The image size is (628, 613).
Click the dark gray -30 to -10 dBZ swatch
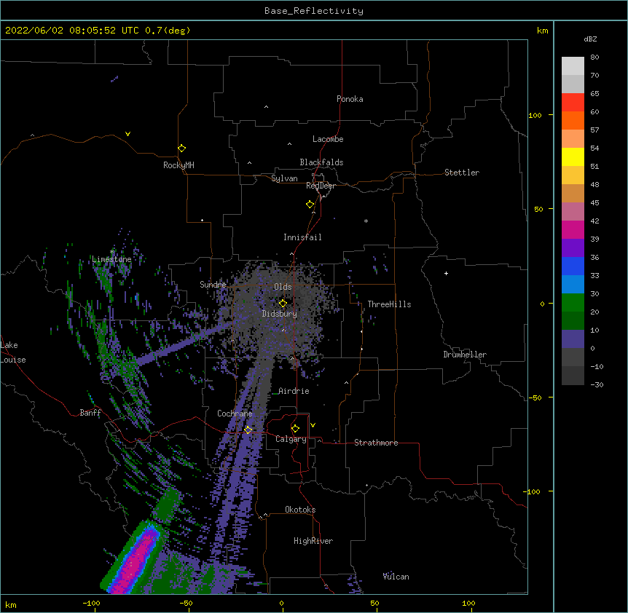coord(573,376)
